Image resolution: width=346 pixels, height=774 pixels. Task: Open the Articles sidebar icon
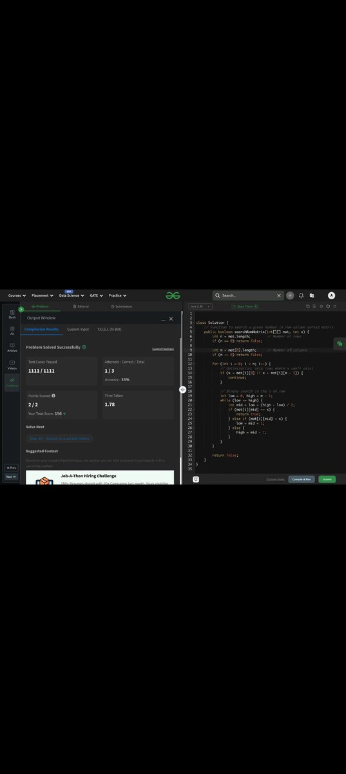pyautogui.click(x=12, y=348)
